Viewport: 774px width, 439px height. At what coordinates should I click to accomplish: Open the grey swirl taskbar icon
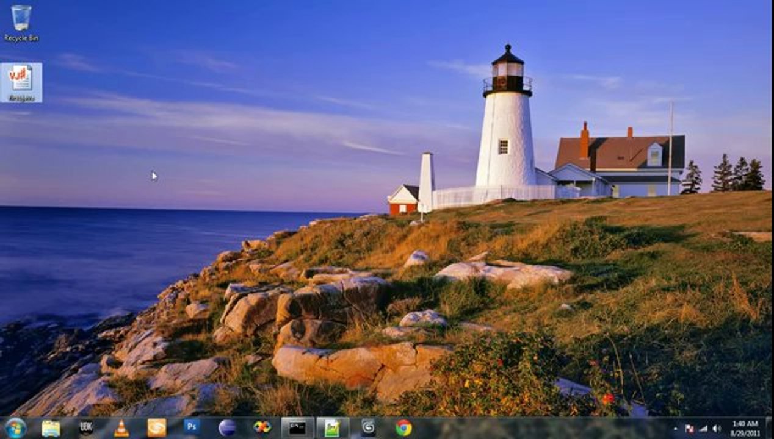click(368, 428)
